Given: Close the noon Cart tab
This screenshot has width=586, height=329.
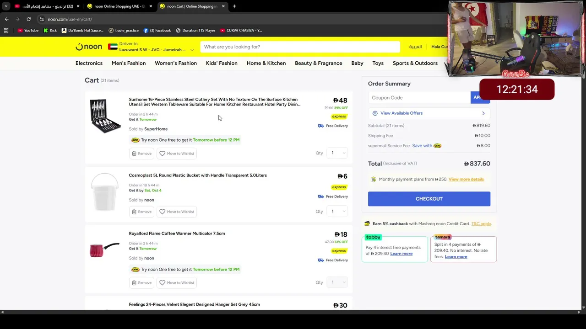Looking at the screenshot, I should coord(223,6).
